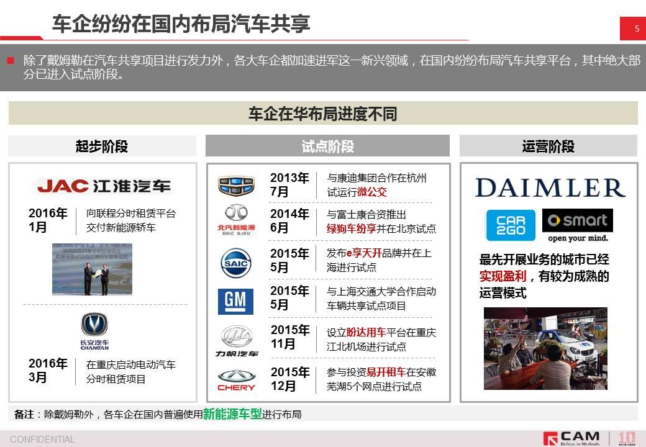Click the red text 微公交
The height and width of the screenshot is (447, 646).
tap(372, 192)
